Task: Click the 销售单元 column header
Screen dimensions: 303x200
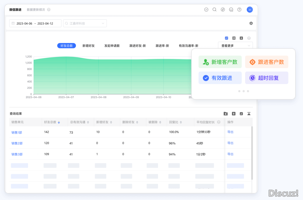Action: (x=17, y=122)
